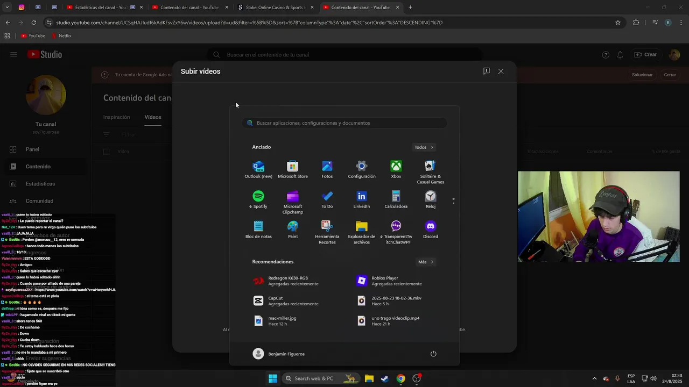Show hidden system tray icons
The width and height of the screenshot is (689, 387).
coord(594,378)
